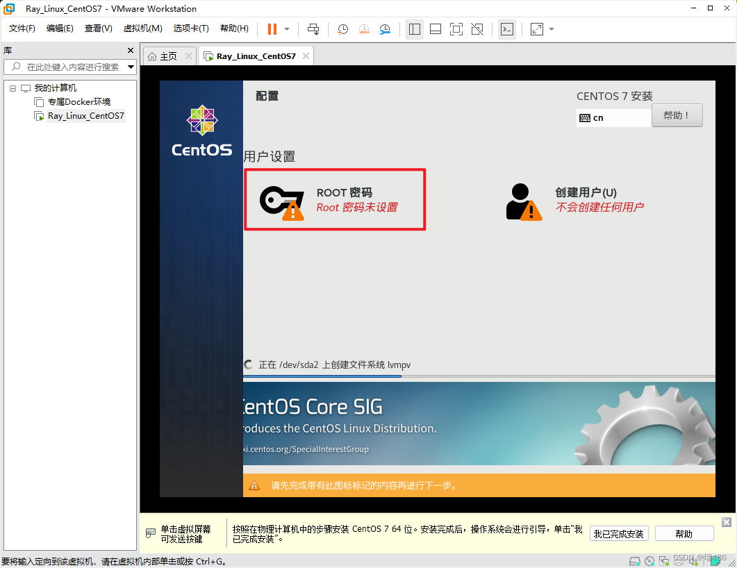737x568 pixels.
Task: Send Ctrl+Alt+Del to the virtual machine
Action: [313, 28]
